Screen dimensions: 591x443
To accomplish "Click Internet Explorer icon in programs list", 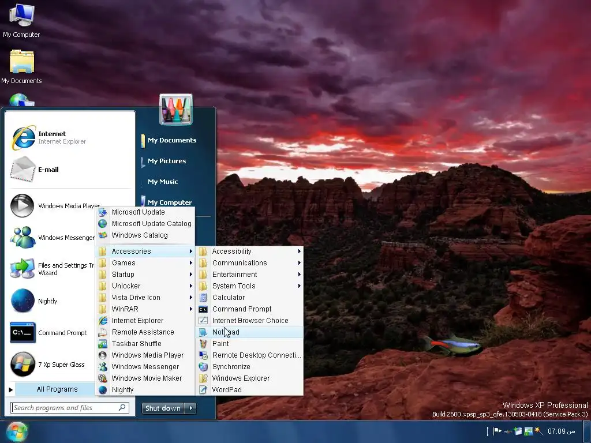I will pos(103,321).
